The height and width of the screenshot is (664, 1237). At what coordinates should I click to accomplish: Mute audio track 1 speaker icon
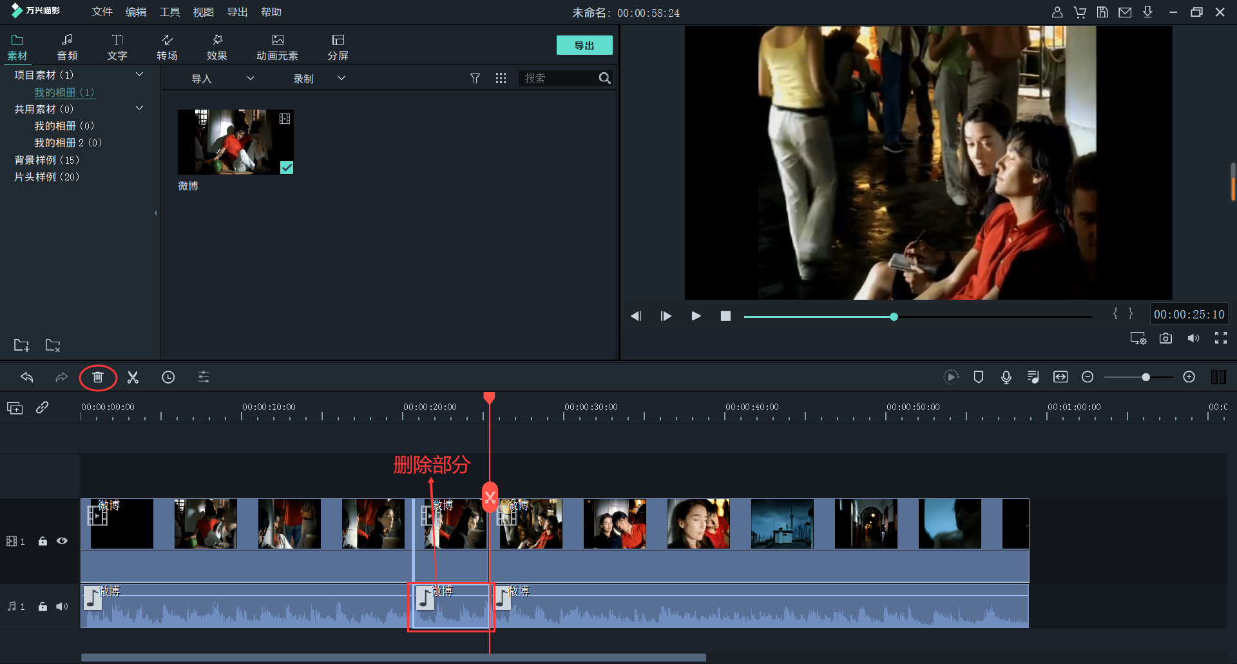[62, 607]
